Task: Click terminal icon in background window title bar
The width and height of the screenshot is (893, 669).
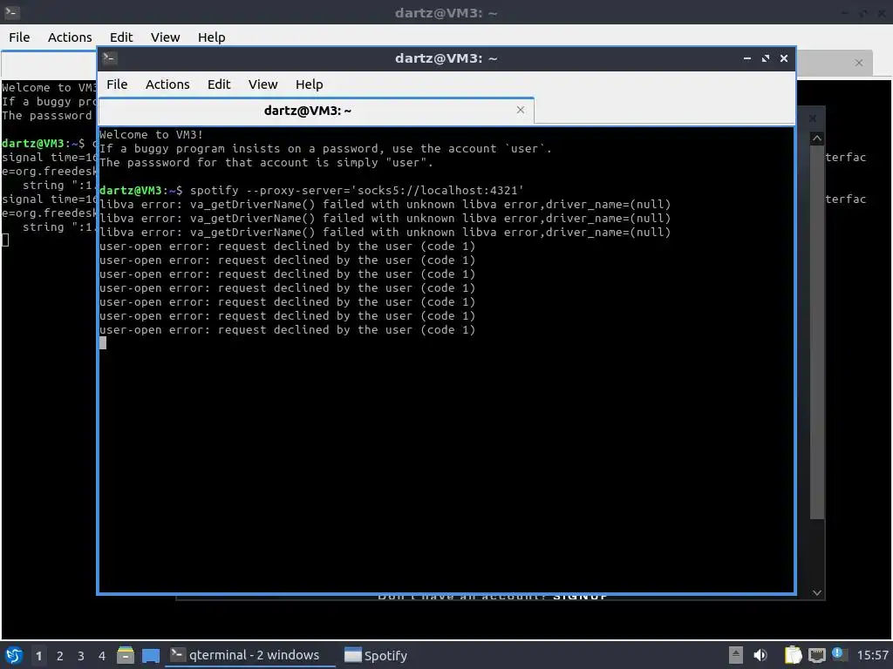Action: [x=12, y=12]
